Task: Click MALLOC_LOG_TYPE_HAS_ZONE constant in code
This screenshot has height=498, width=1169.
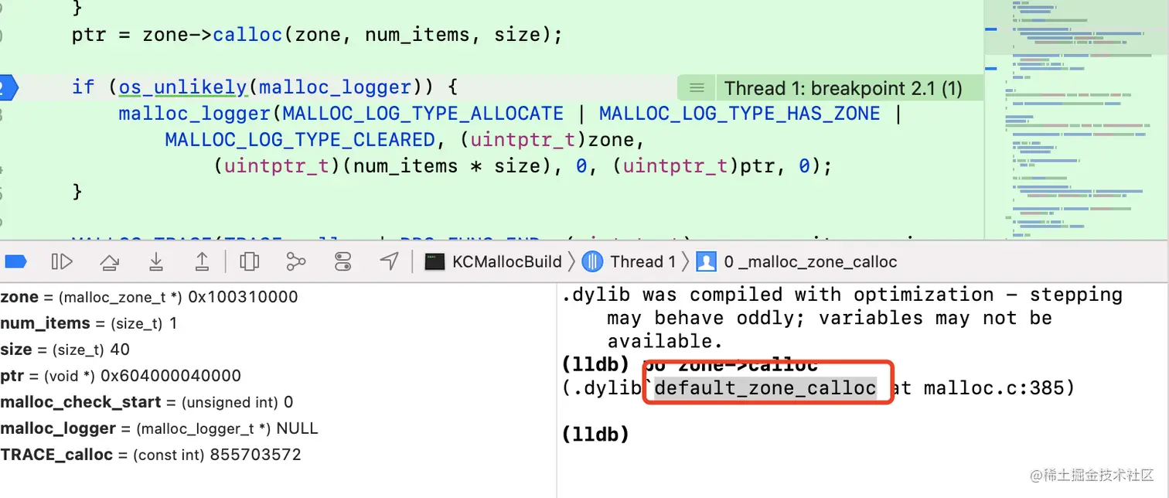Action: point(739,114)
